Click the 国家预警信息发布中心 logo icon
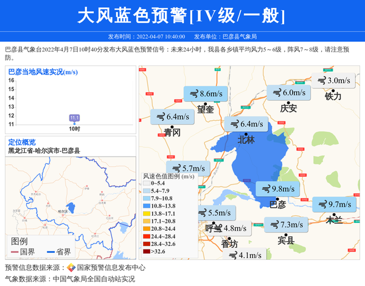 click(x=71, y=268)
